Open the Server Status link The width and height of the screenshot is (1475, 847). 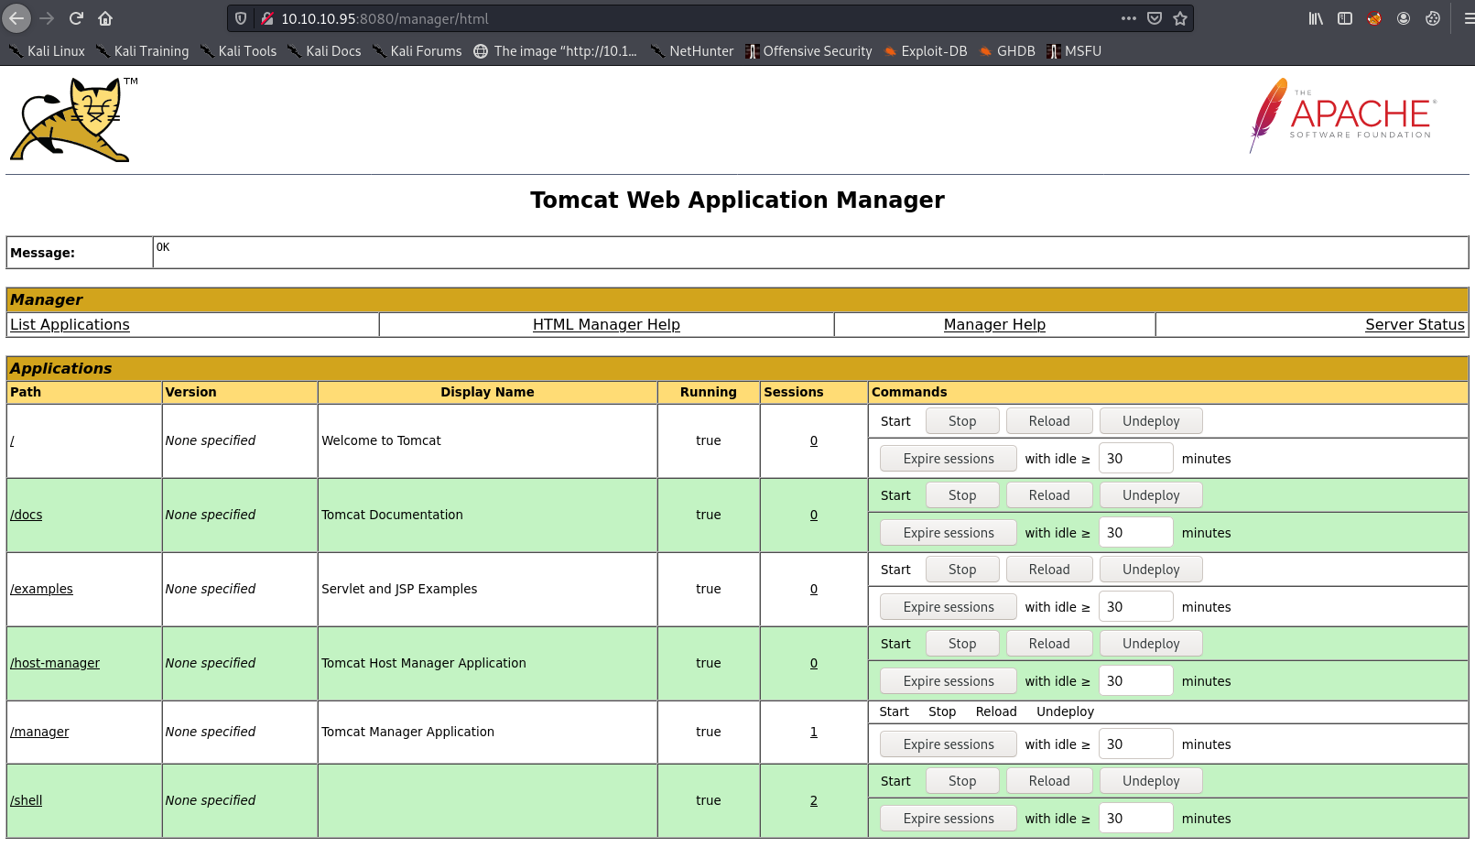1414,324
